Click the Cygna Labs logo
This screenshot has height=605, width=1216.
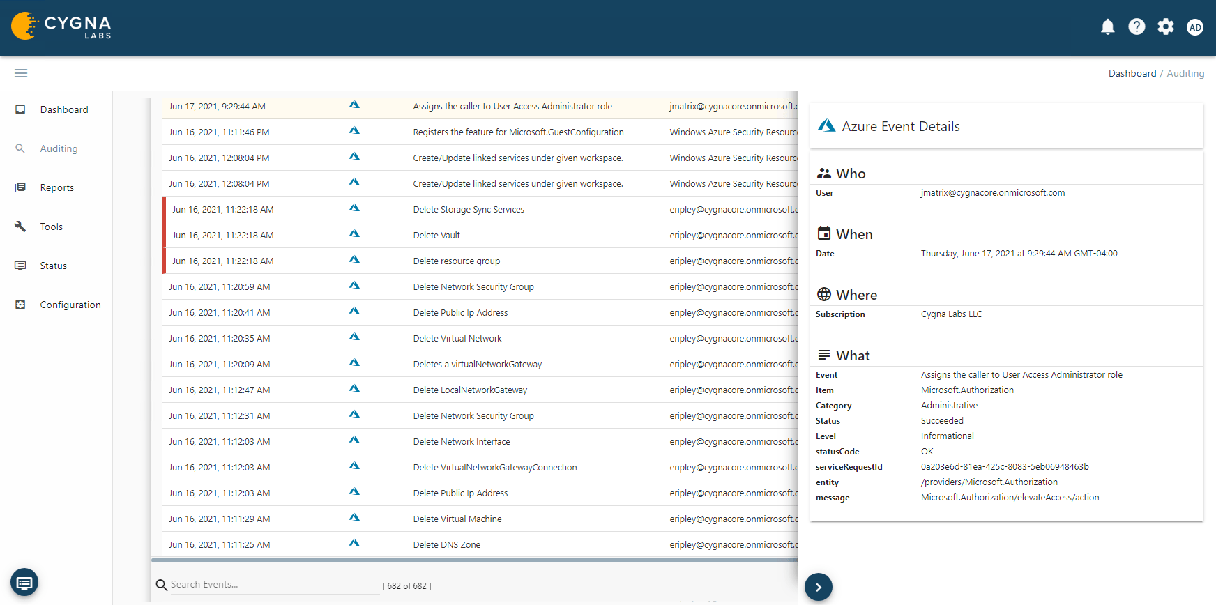(x=61, y=26)
